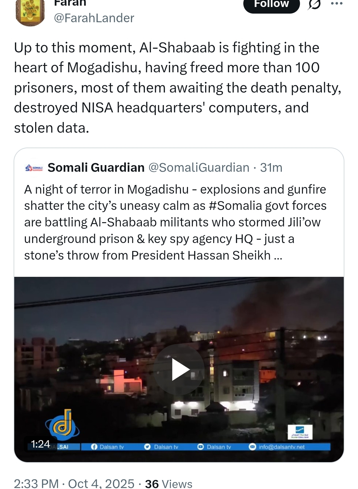Click the Twitter icon in video banner

pyautogui.click(x=148, y=447)
